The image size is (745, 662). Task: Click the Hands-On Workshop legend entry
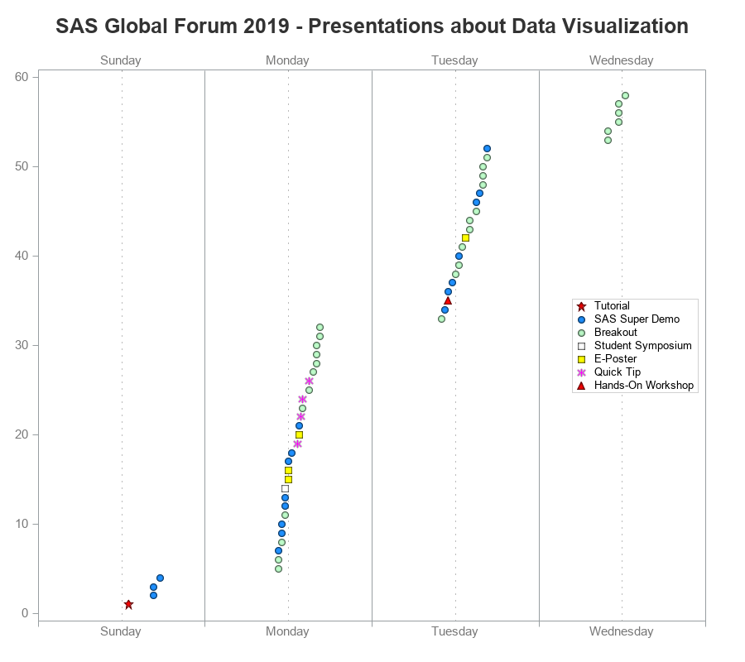click(635, 385)
